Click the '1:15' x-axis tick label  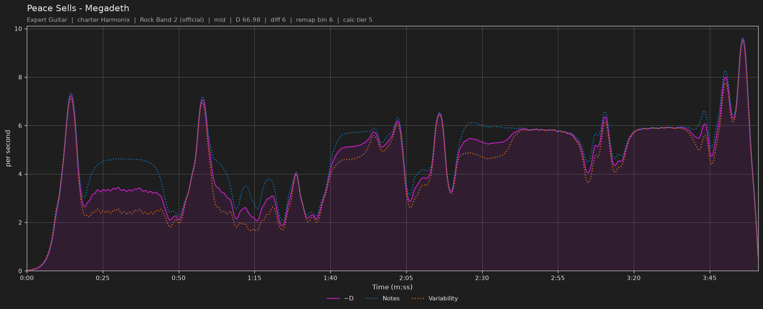point(254,278)
